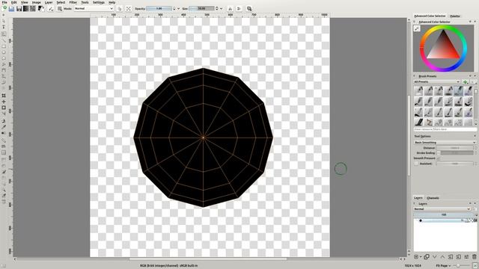479x269 pixels.
Task: Save the document with the floppy icon
Action: (19, 8)
